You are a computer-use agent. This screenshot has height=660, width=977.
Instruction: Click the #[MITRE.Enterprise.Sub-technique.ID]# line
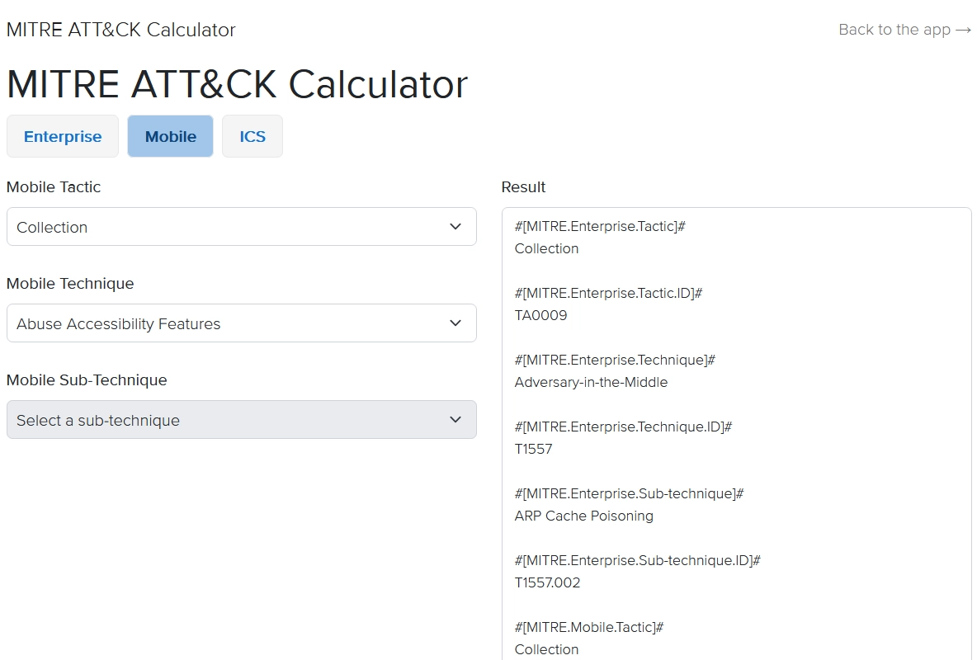(638, 560)
